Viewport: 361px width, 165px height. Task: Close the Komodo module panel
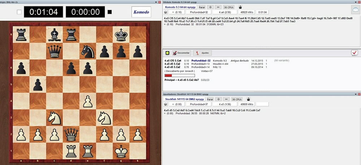(359, 2)
